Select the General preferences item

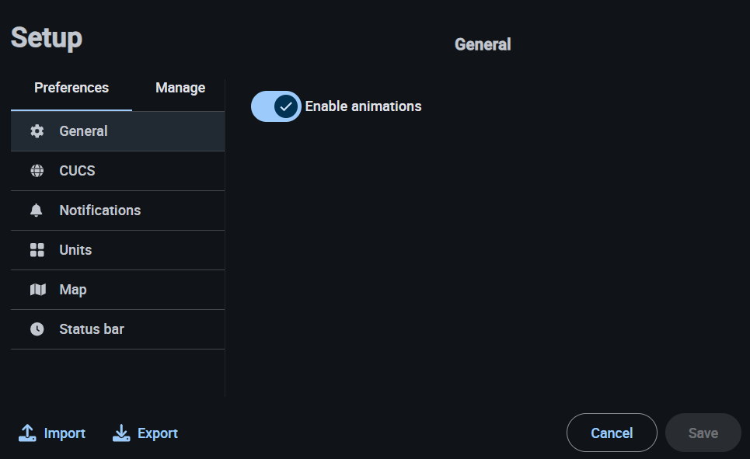pos(84,131)
